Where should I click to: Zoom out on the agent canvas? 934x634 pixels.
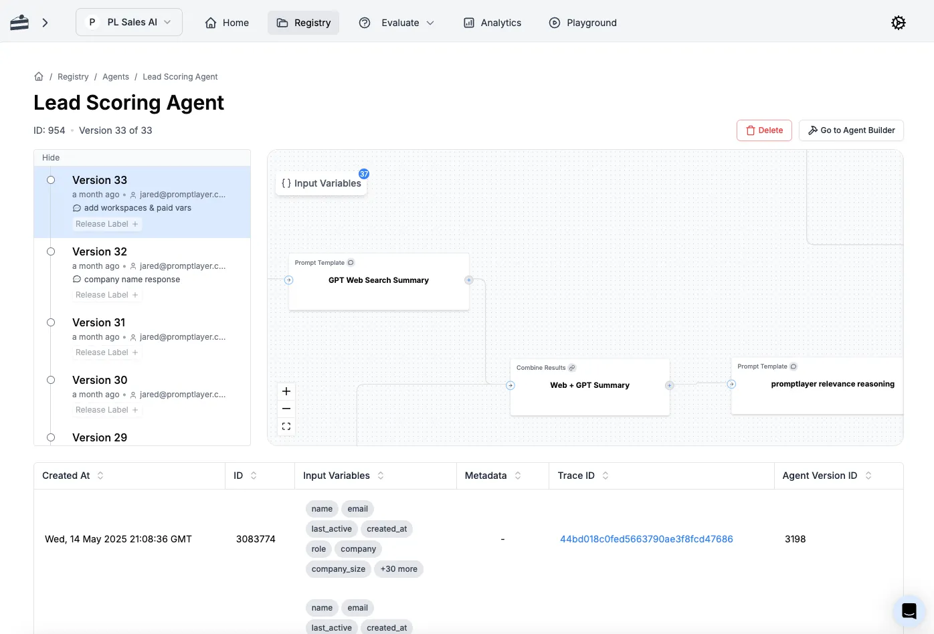286,409
